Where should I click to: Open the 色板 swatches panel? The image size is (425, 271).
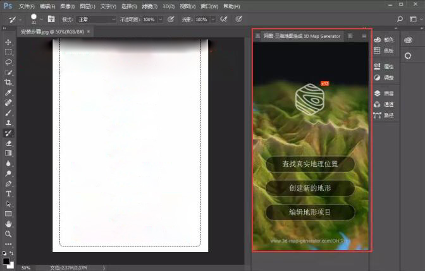coord(384,51)
